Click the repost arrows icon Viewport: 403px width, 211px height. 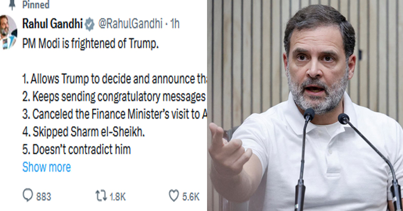click(x=101, y=195)
